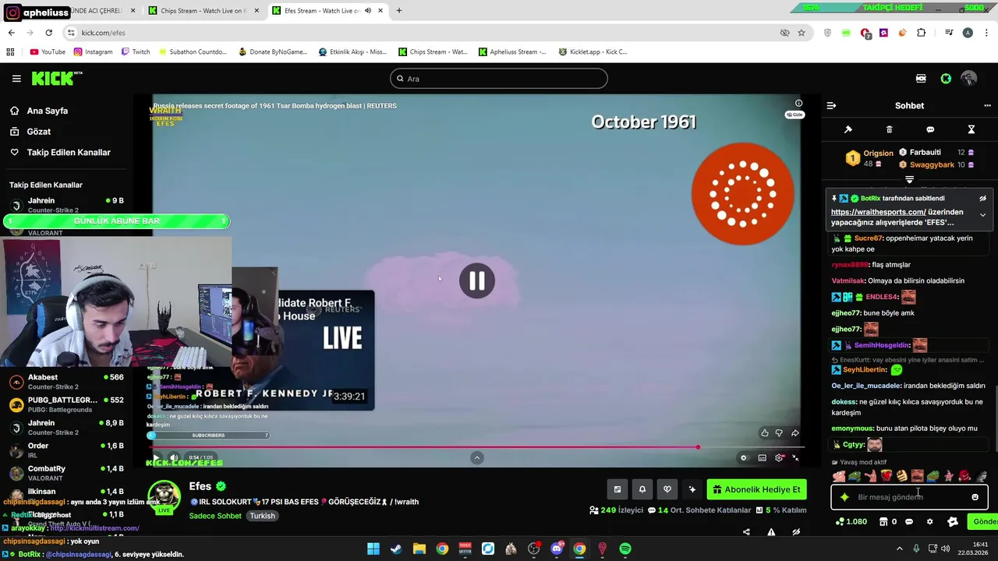Image resolution: width=998 pixels, height=561 pixels.
Task: Click the Ara search field
Action: 499,79
